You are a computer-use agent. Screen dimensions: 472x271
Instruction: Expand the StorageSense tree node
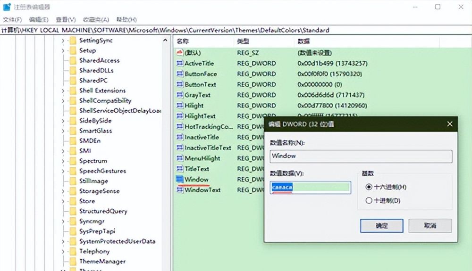[x=63, y=191]
